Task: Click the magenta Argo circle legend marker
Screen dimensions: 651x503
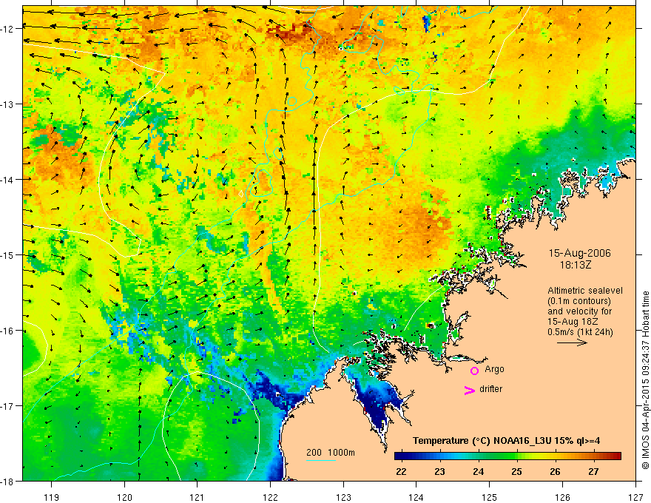Action: 474,371
